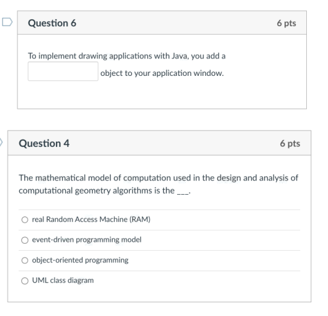This screenshot has height=316, width=328.
Task: Flag Question 6 using the bookmark icon
Action: click(7, 22)
